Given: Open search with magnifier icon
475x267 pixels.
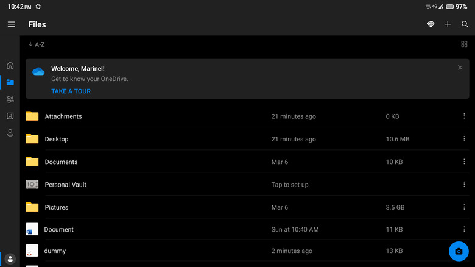Looking at the screenshot, I should pyautogui.click(x=465, y=24).
